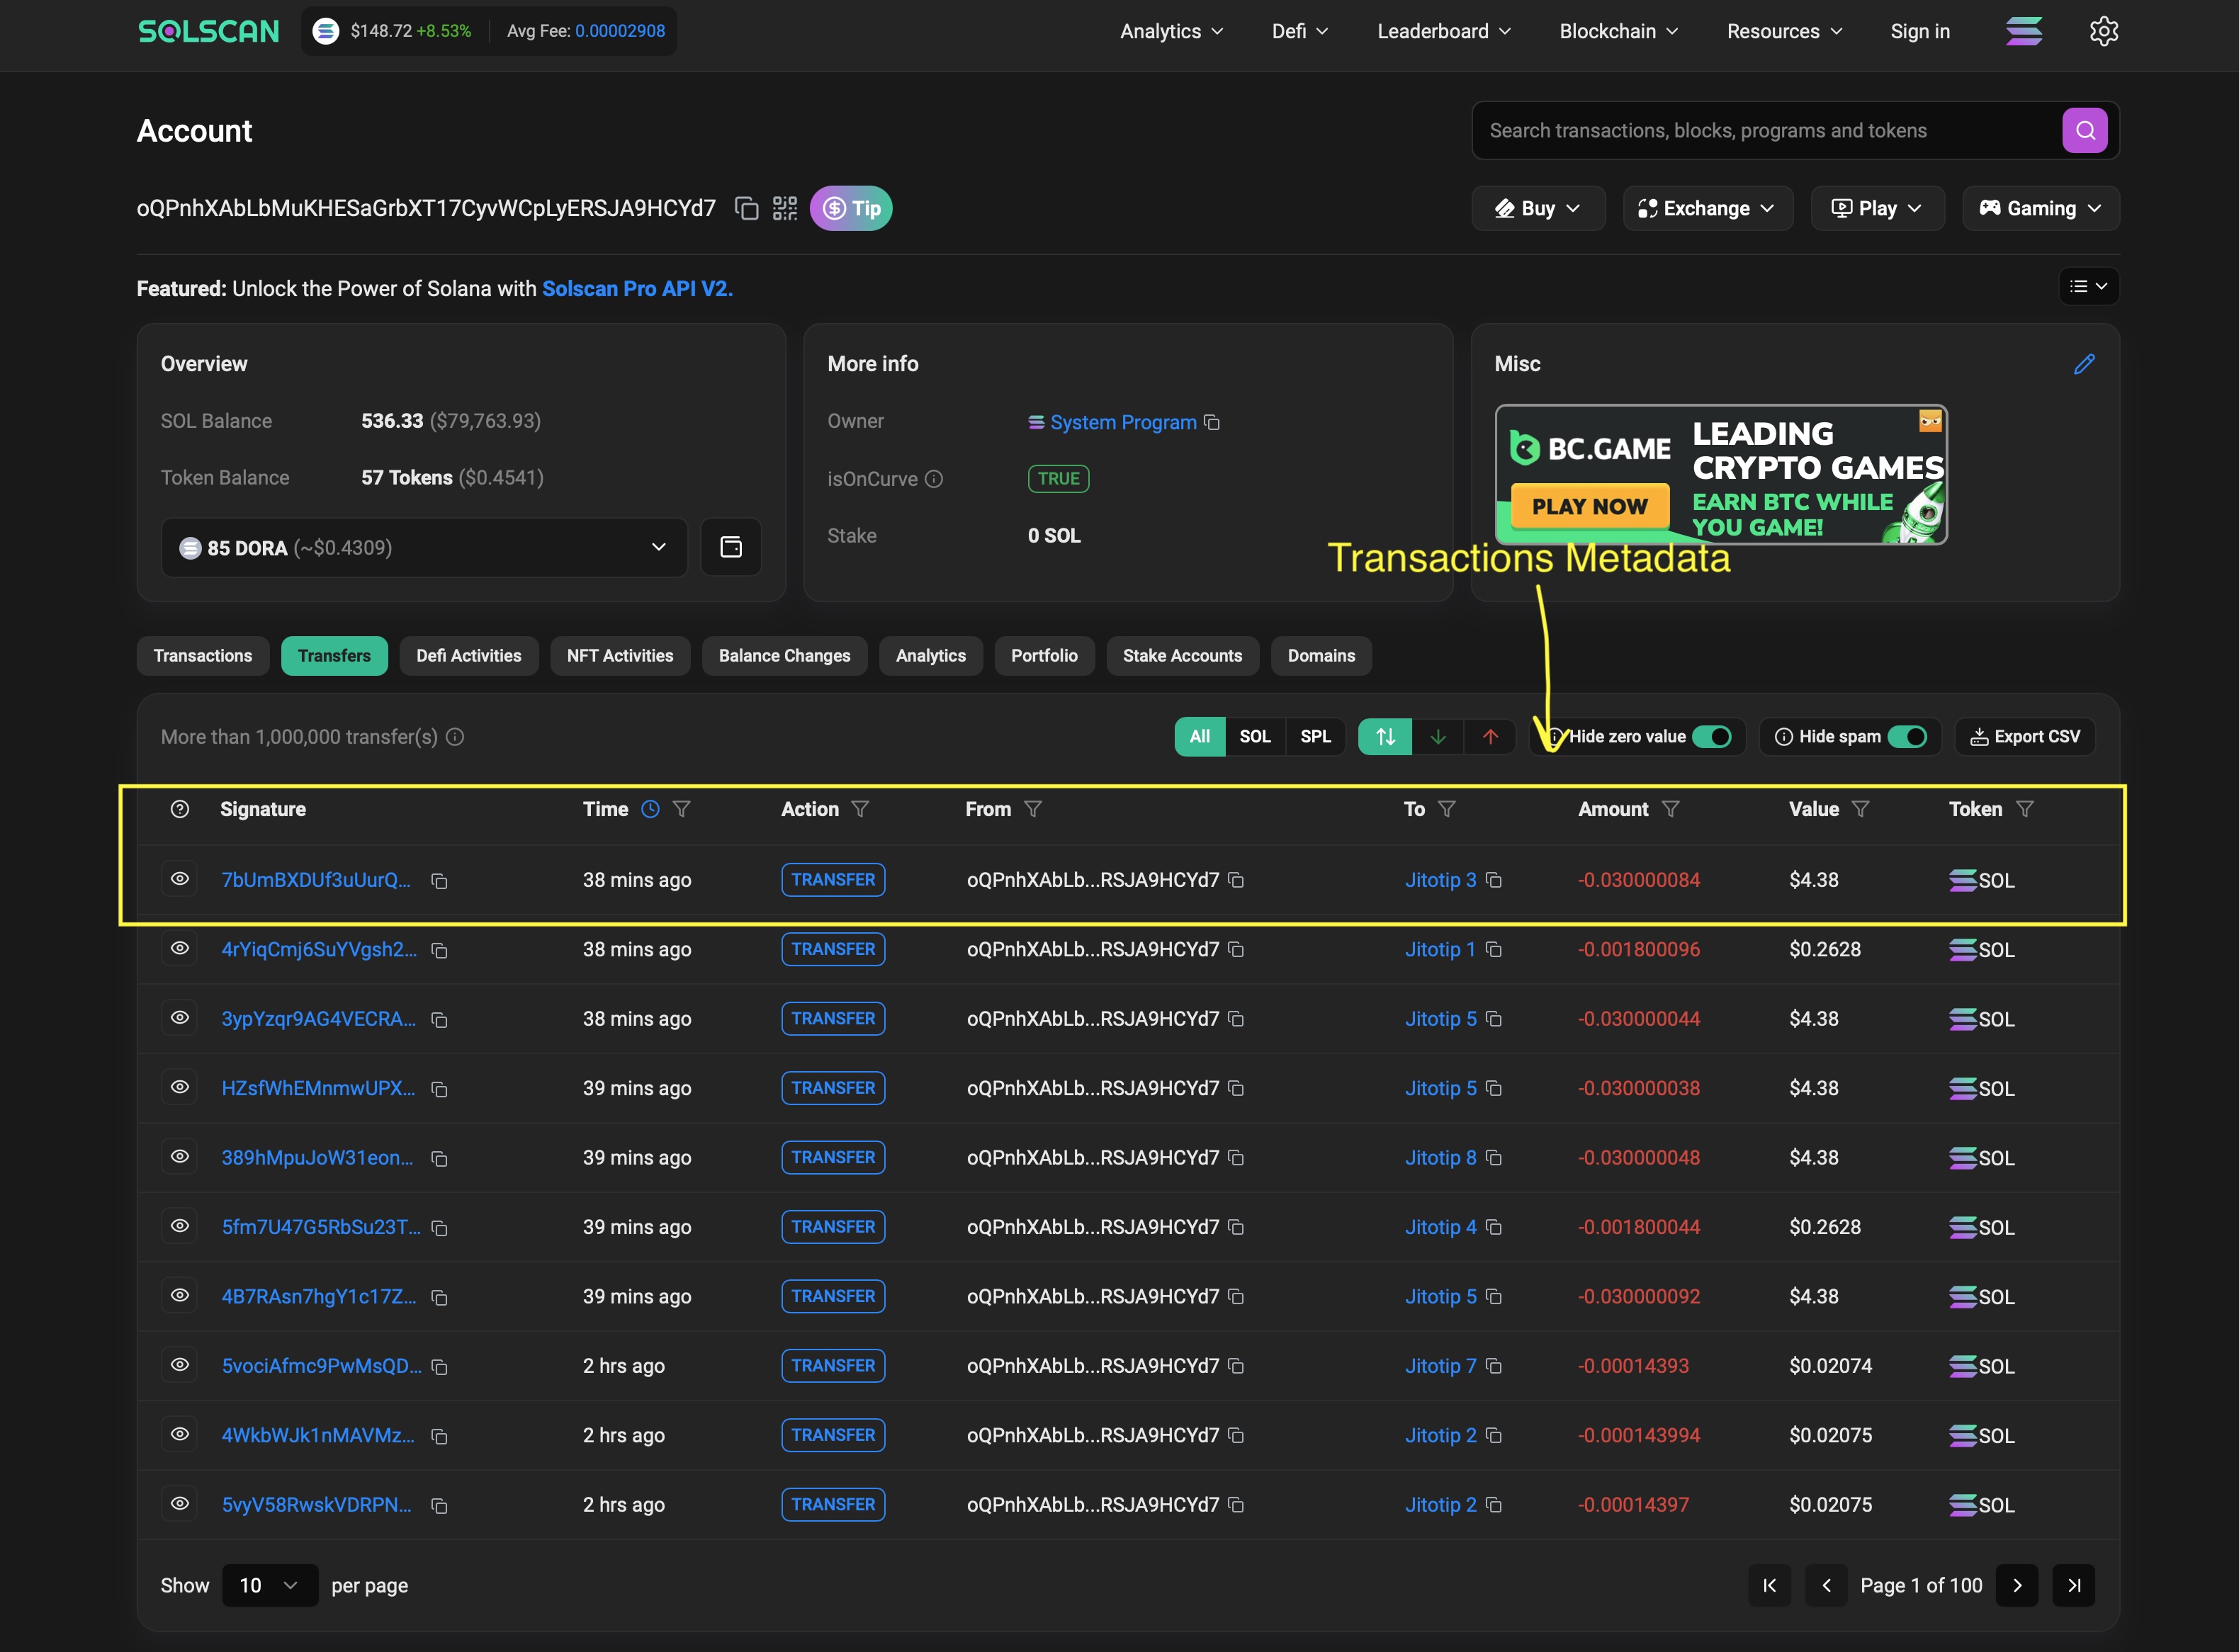Filter the To column
Image resolution: width=2239 pixels, height=1652 pixels.
[x=1447, y=809]
